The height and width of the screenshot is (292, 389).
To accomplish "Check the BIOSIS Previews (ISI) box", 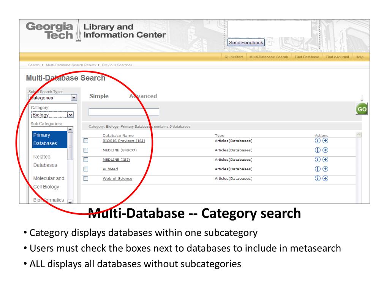I will (x=86, y=141).
